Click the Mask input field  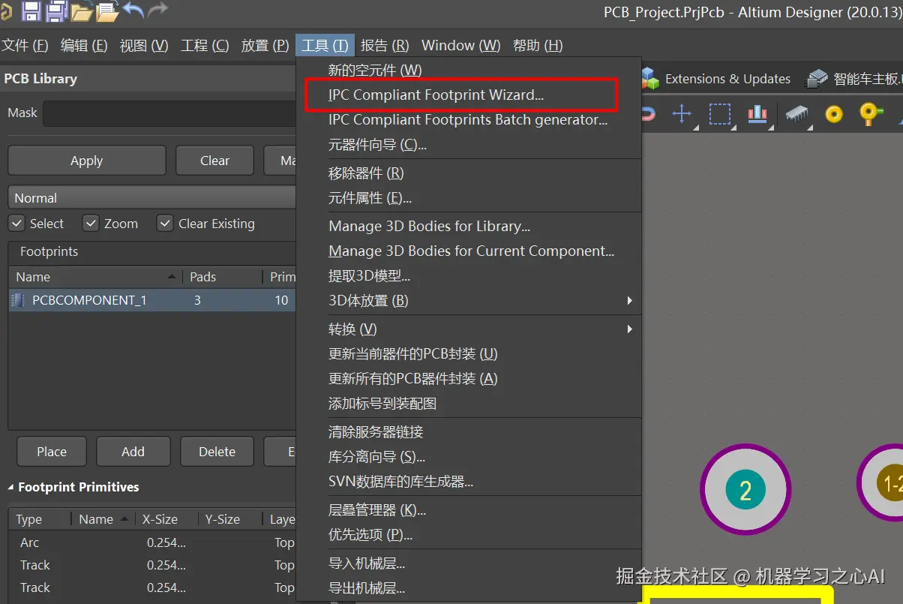pos(170,113)
